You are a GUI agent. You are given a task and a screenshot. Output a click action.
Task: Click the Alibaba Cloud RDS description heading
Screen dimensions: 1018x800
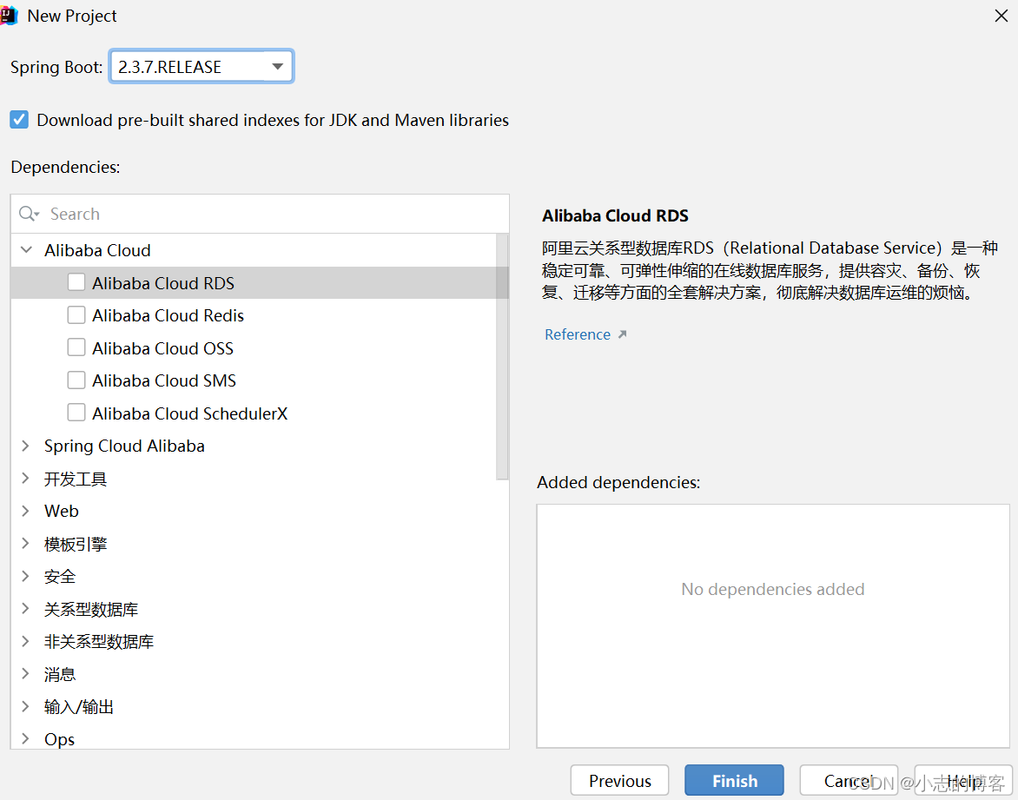pos(615,215)
